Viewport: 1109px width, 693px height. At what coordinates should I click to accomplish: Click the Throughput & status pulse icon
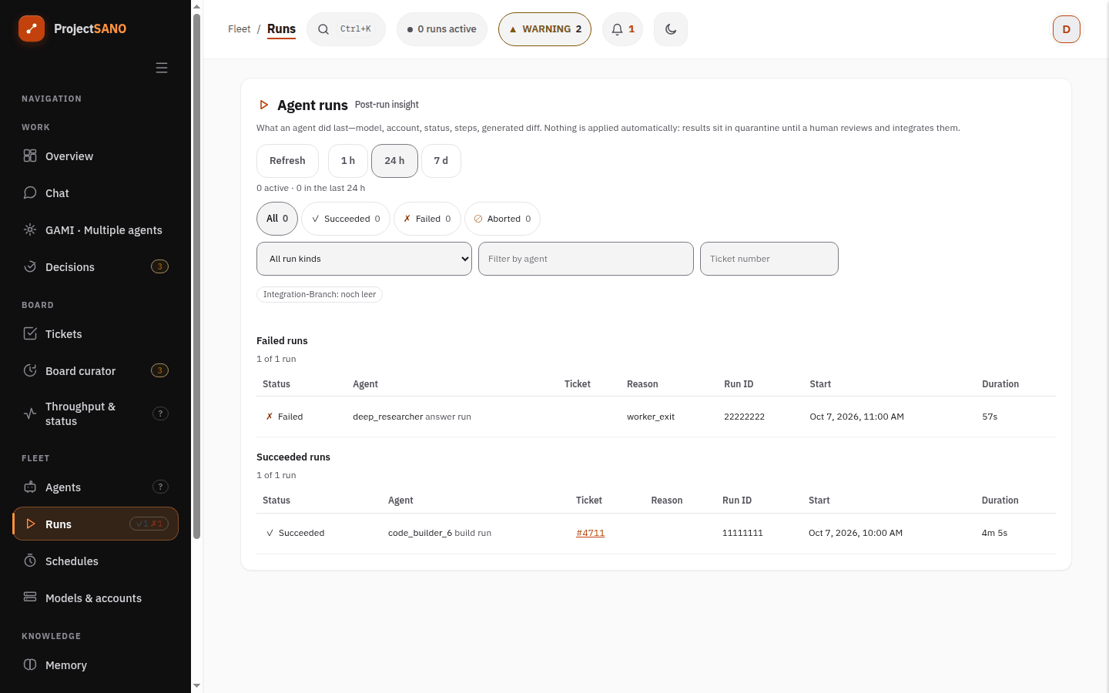30,413
